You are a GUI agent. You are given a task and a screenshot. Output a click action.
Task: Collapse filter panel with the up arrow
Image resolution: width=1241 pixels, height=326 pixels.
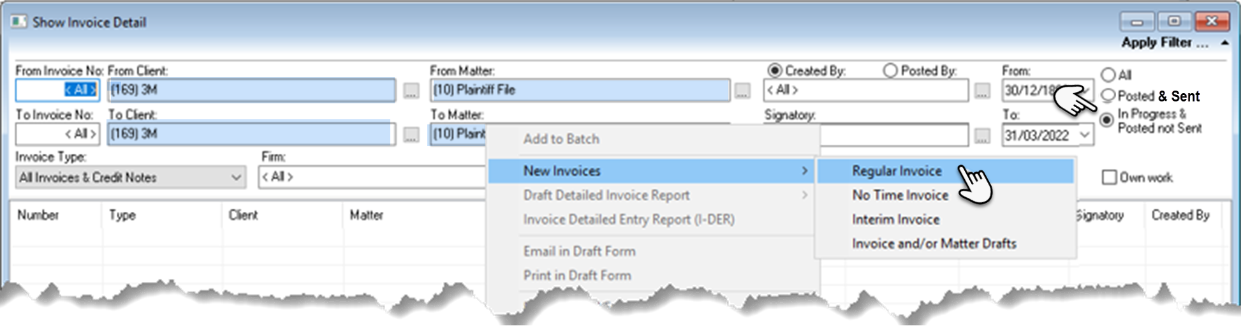(x=1224, y=43)
